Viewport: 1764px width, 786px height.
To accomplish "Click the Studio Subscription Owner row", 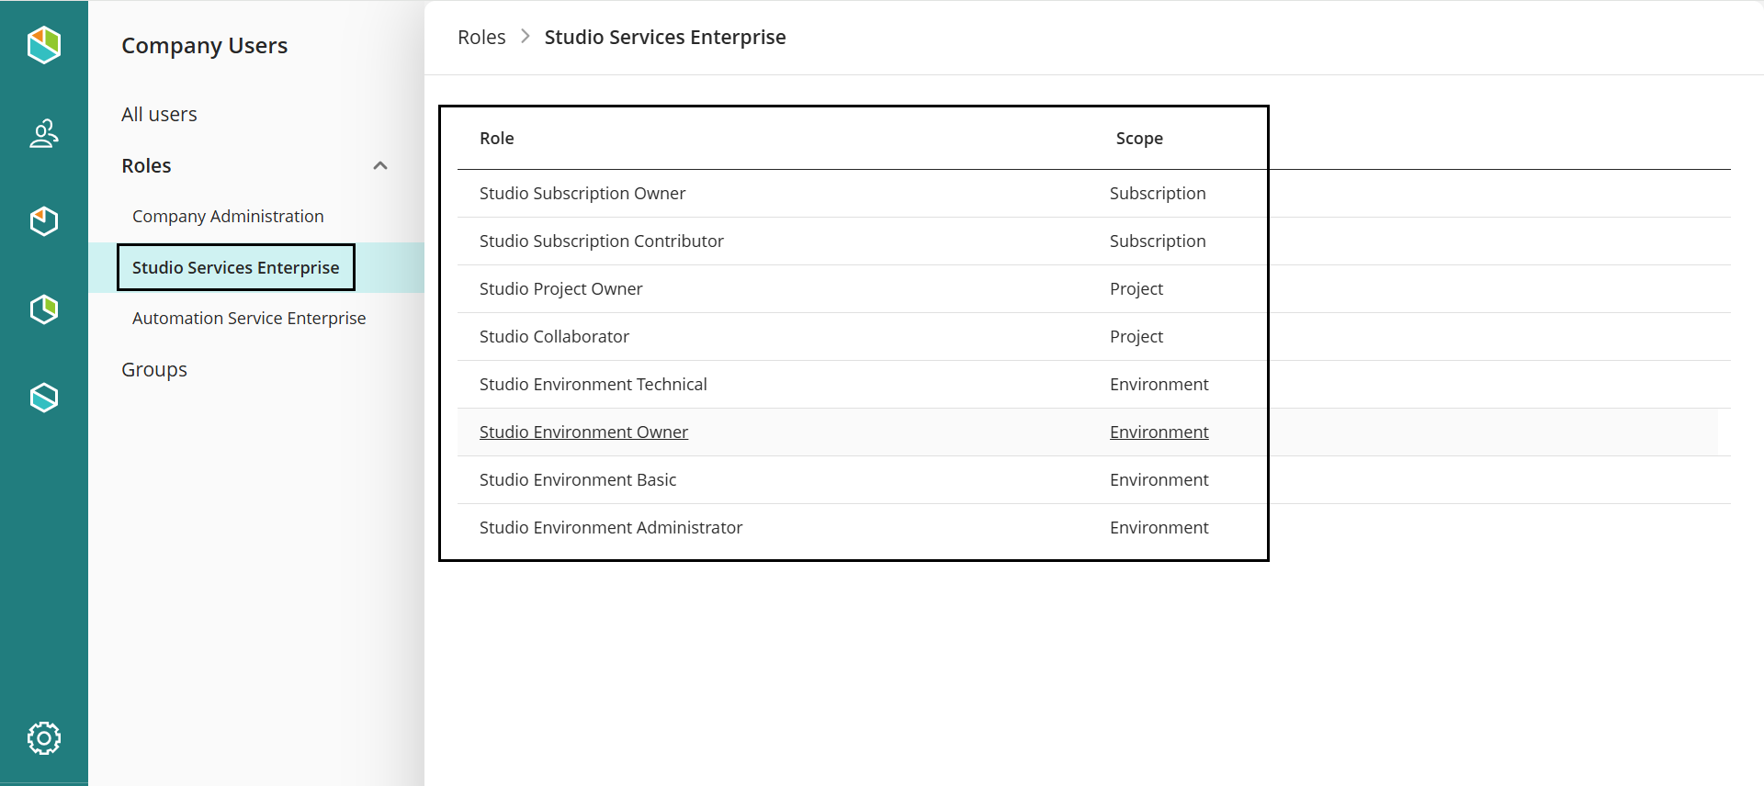I will pyautogui.click(x=582, y=194).
